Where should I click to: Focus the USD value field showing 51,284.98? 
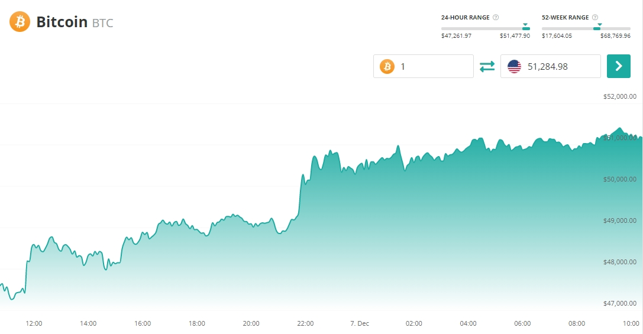point(559,66)
